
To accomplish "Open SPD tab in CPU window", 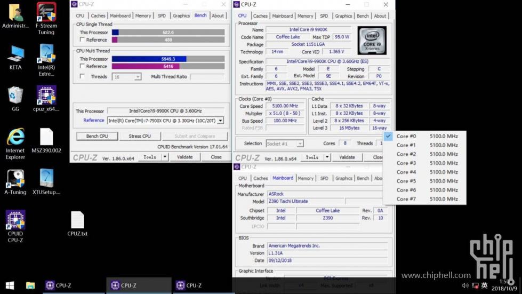I will (324, 16).
